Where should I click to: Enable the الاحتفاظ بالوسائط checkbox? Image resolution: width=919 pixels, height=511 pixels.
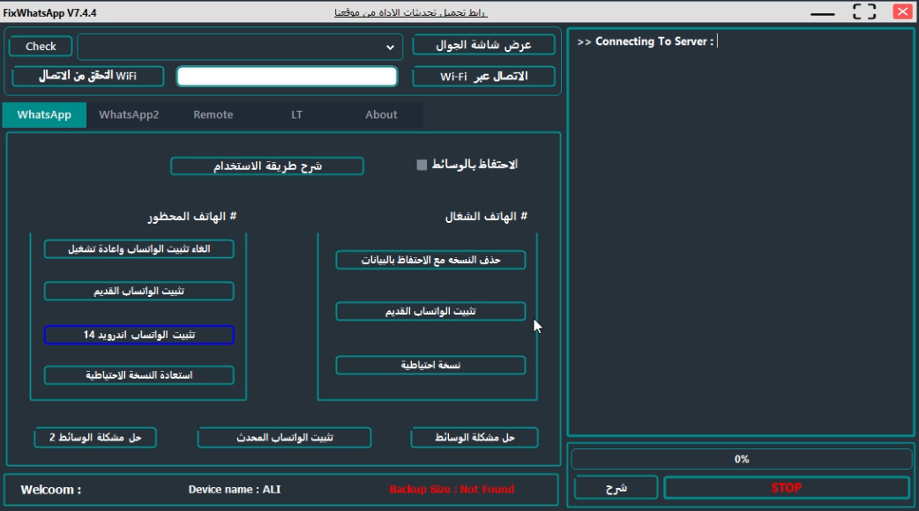pyautogui.click(x=422, y=165)
